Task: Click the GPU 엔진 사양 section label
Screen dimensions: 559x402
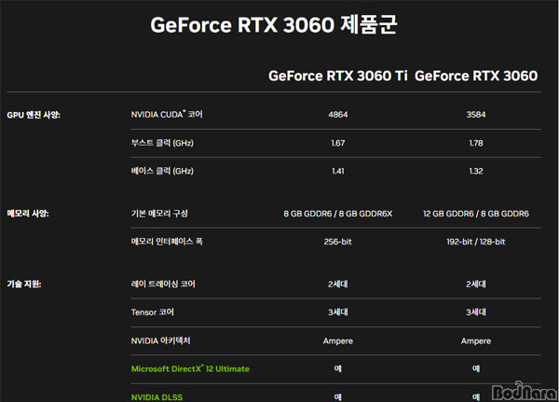Action: 34,115
